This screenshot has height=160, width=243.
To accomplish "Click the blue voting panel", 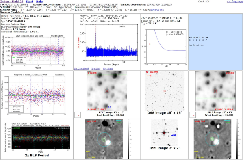I will click(x=215, y=42).
